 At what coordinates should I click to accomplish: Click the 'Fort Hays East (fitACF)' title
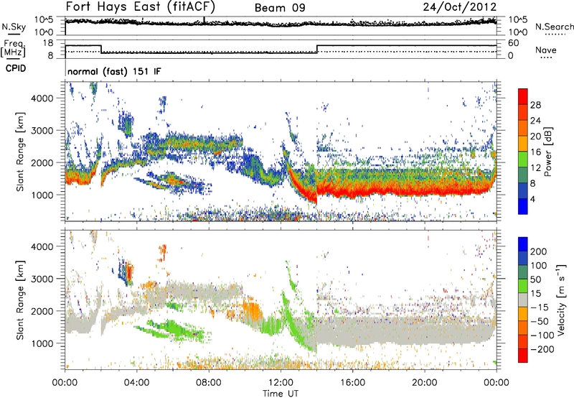[141, 6]
